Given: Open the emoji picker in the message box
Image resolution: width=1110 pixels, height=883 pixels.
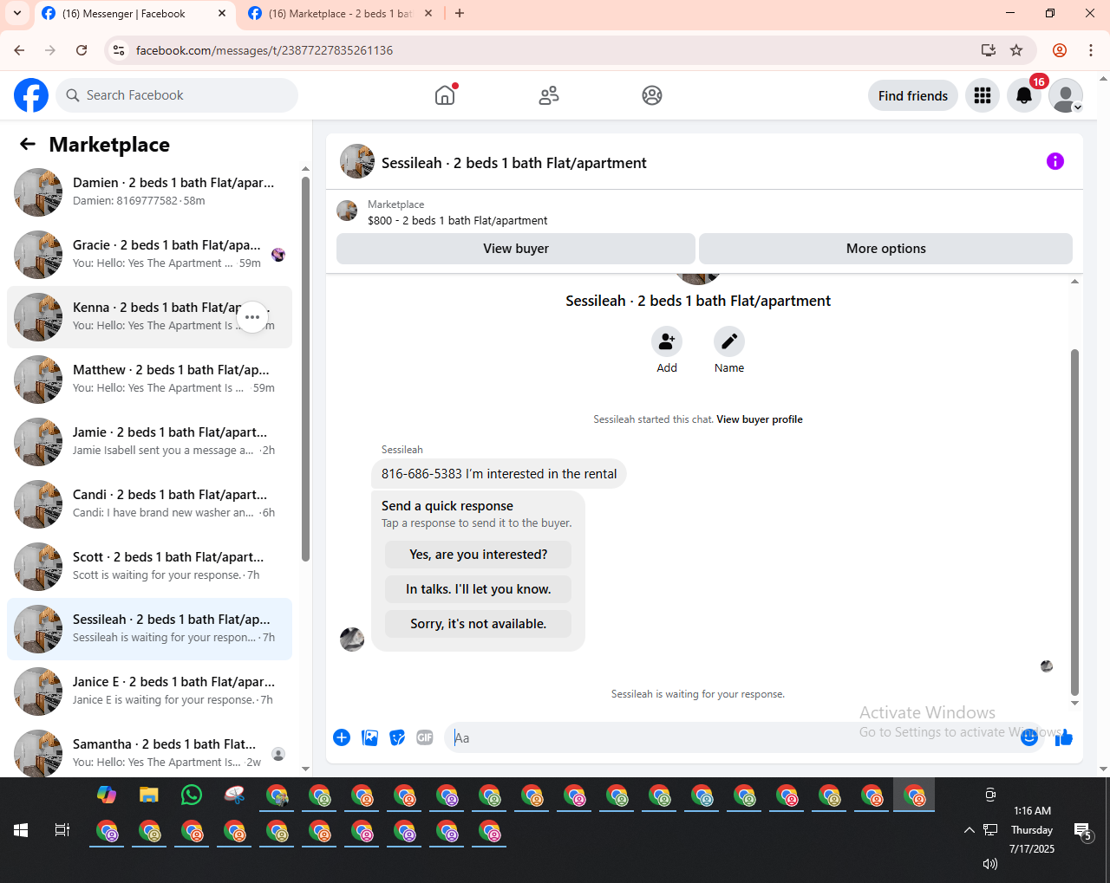Looking at the screenshot, I should 1029,737.
